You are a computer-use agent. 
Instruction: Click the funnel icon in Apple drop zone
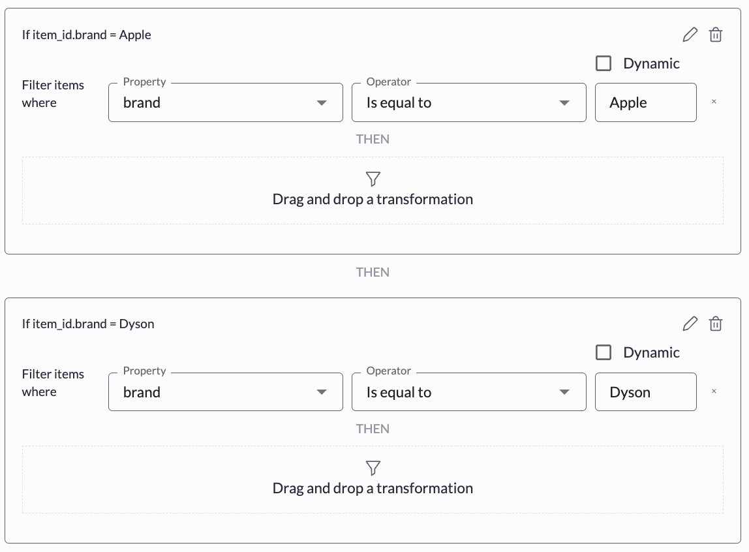coord(373,179)
